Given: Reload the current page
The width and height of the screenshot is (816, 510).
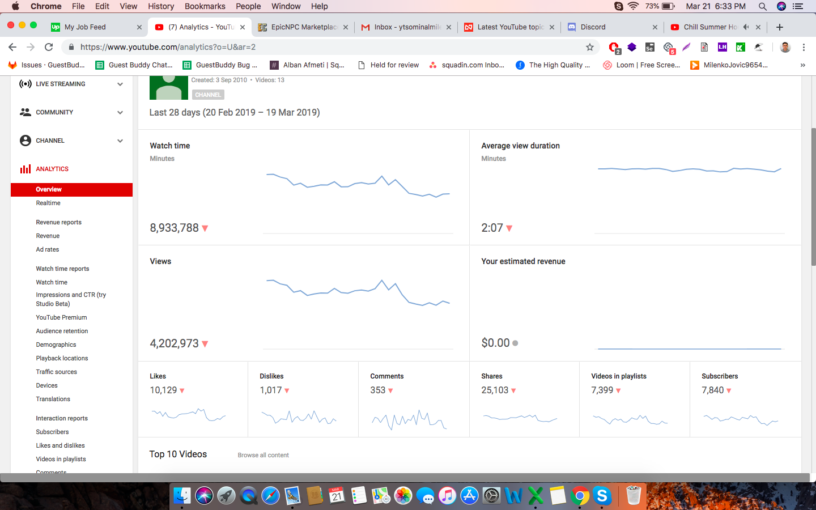Looking at the screenshot, I should [49, 47].
